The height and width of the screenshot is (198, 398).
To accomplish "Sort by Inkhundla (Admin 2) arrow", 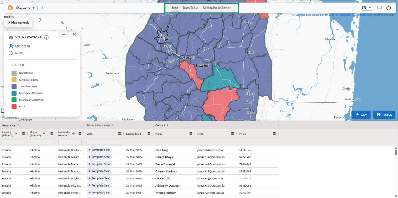I will (73, 134).
